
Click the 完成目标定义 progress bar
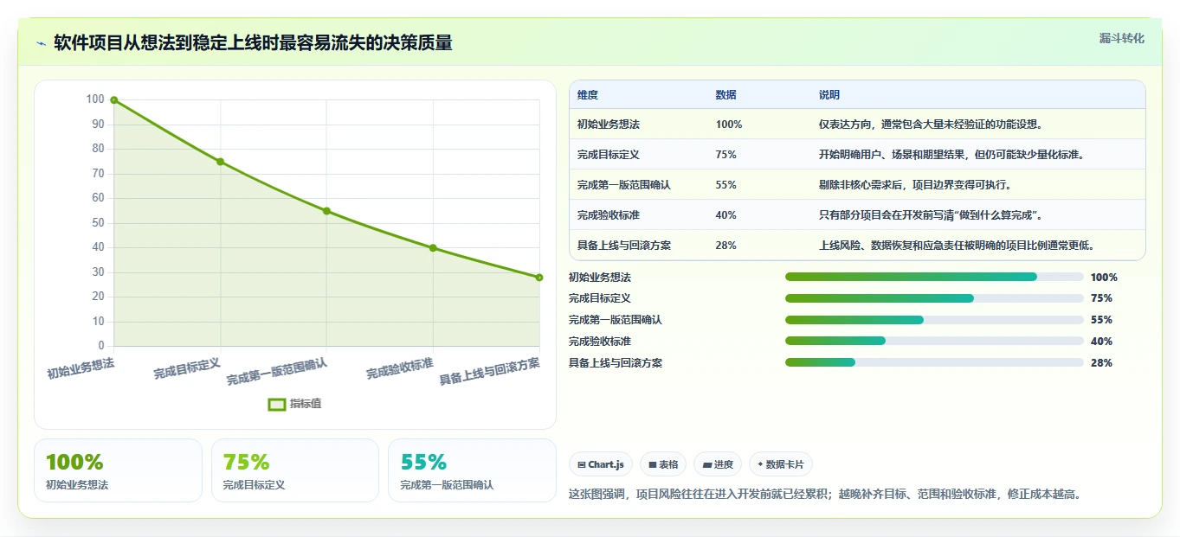(934, 298)
